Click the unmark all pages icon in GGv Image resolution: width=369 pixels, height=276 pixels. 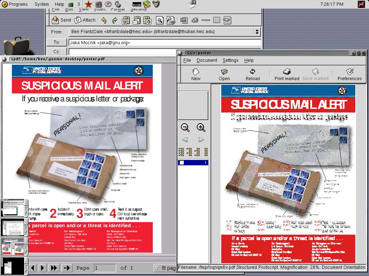pyautogui.click(x=206, y=152)
